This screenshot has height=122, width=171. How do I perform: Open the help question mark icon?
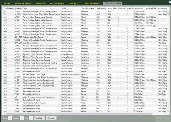point(169,3)
